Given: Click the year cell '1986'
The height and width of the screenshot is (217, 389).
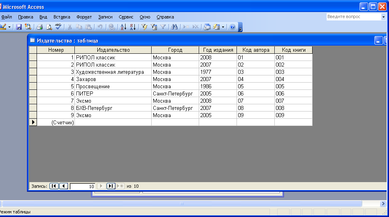Looking at the screenshot, I should point(218,86).
